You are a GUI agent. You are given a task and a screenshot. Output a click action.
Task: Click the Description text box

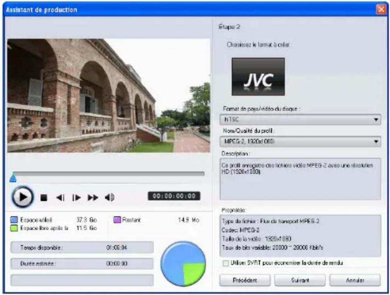click(x=300, y=179)
